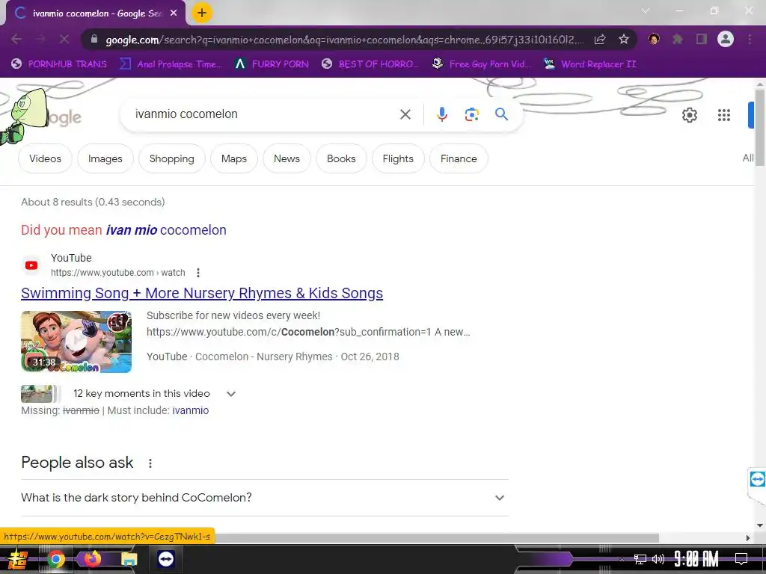This screenshot has height=574, width=766.
Task: Open the notification center icon
Action: 741,559
